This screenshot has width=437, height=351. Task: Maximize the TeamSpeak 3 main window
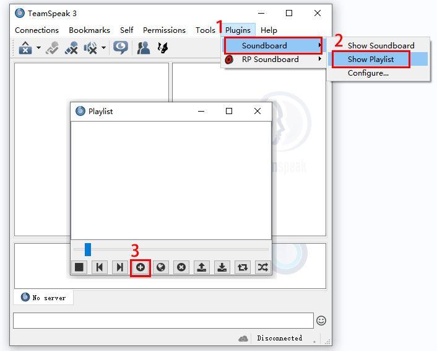[x=289, y=13]
